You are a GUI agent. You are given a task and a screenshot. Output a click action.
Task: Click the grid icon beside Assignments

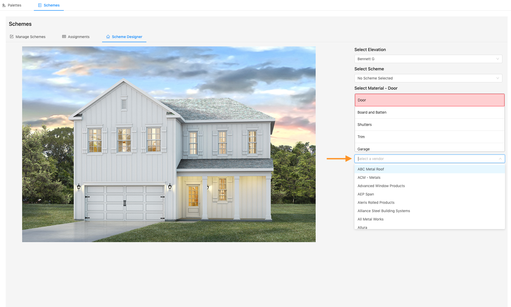pos(64,36)
